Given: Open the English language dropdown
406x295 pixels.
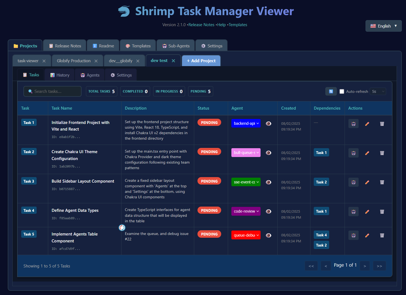Looking at the screenshot, I should pos(383,26).
